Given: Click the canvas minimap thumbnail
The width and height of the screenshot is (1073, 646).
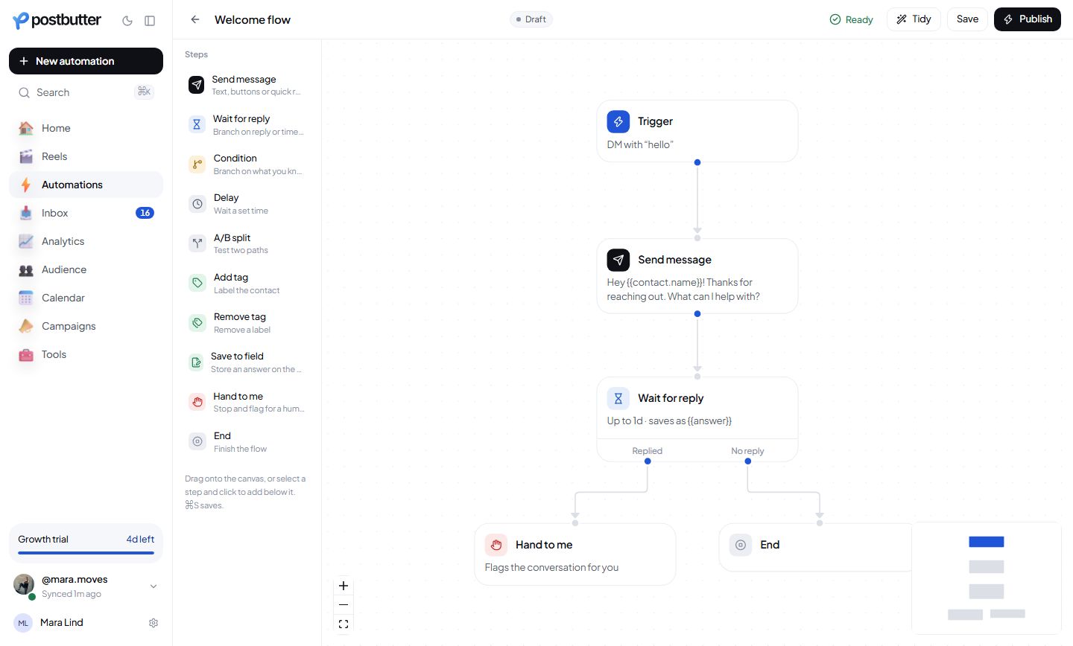Looking at the screenshot, I should click(x=987, y=578).
